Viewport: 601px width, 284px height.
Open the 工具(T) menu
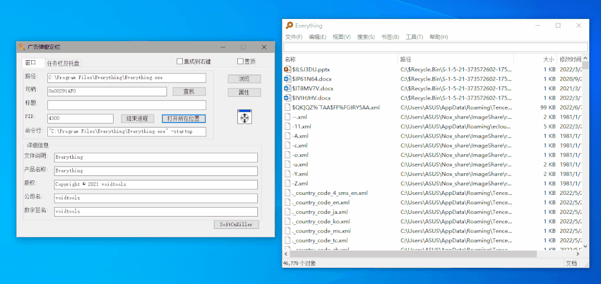[x=414, y=37]
